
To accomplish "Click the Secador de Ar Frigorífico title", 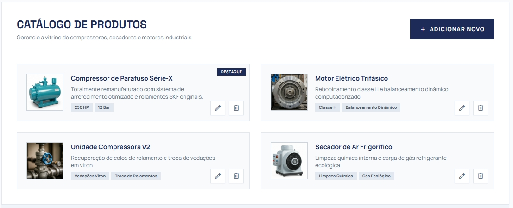I will [354, 147].
